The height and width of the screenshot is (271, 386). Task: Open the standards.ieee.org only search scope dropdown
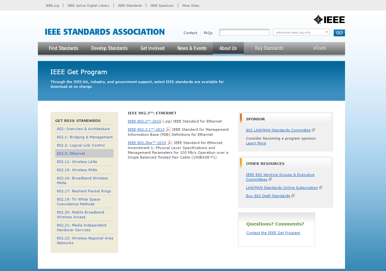coord(301,32)
